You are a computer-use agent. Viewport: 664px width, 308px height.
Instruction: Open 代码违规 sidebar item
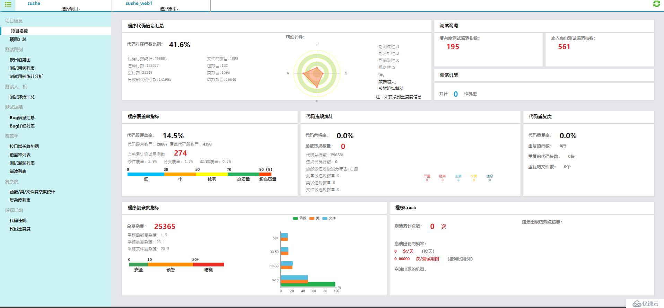click(18, 221)
